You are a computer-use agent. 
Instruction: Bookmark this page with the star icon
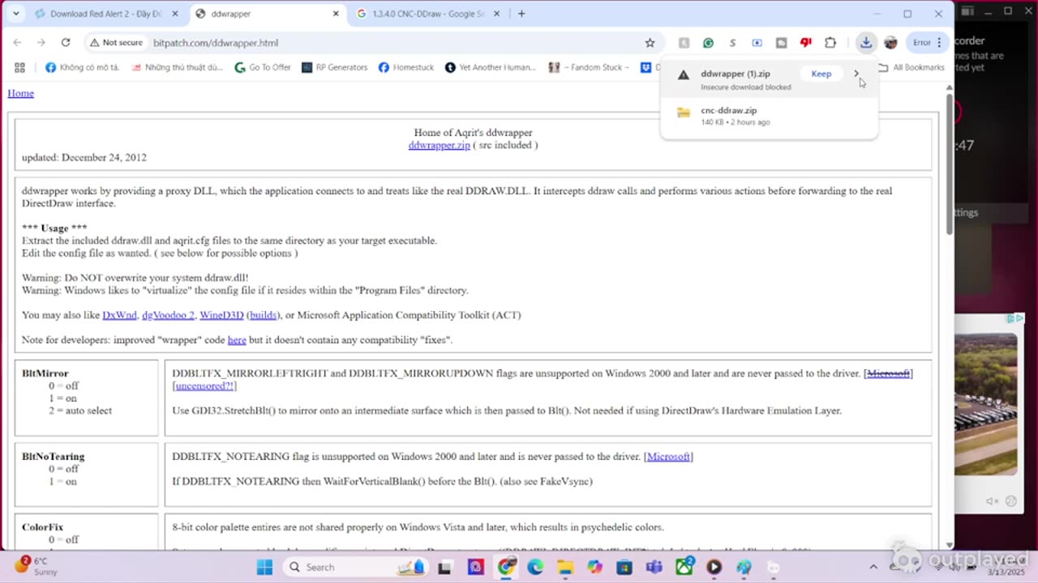point(650,43)
